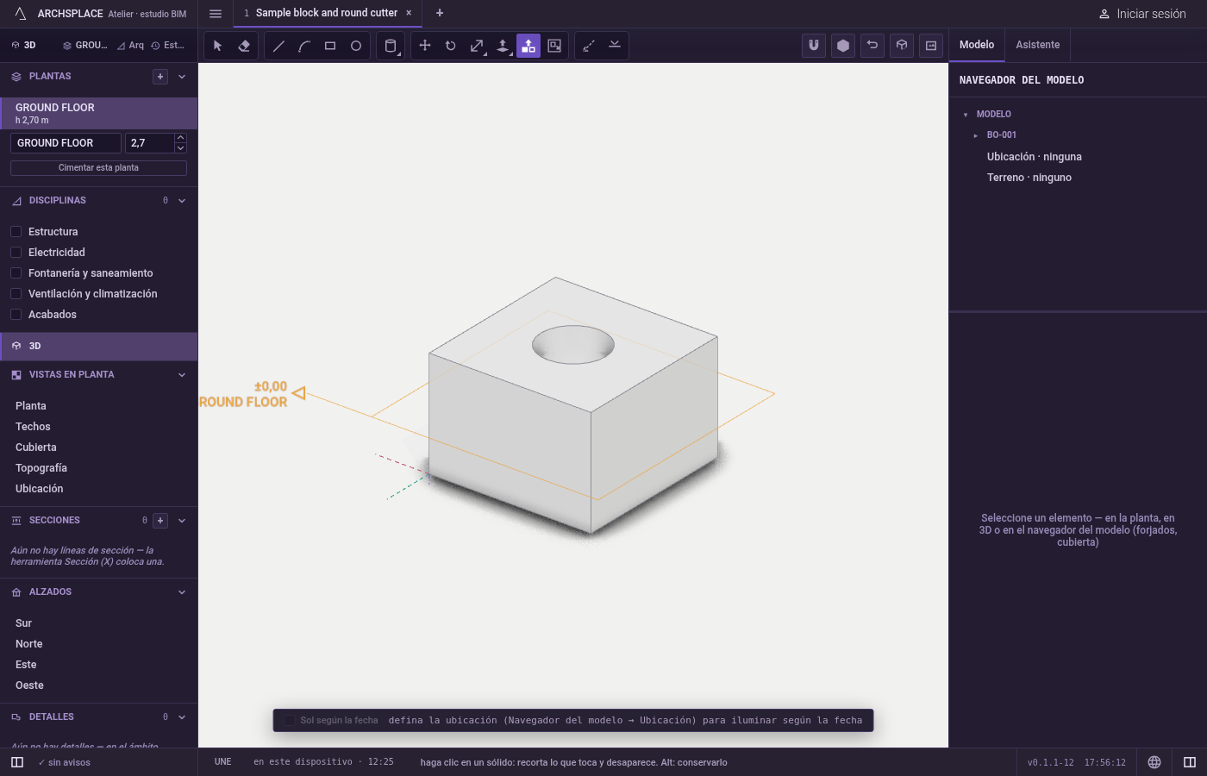Click the 3D cube view button

tap(902, 46)
